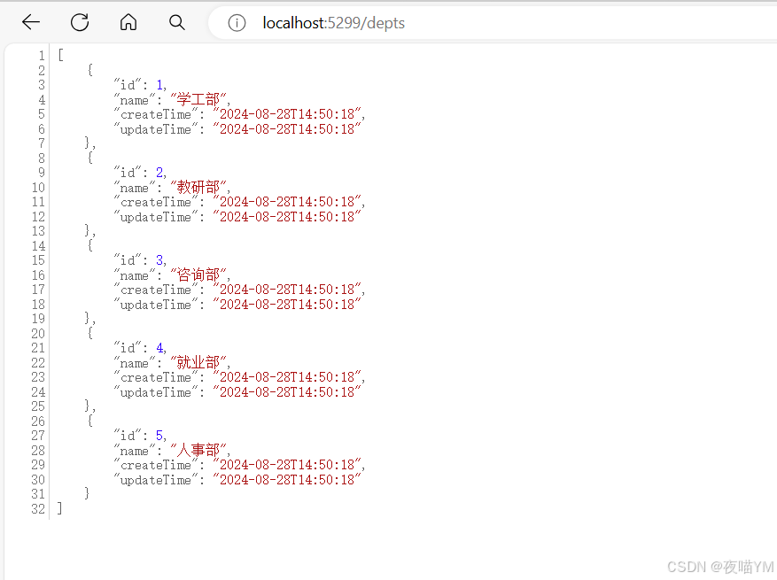Click the updateTime value on line 12

tap(287, 216)
